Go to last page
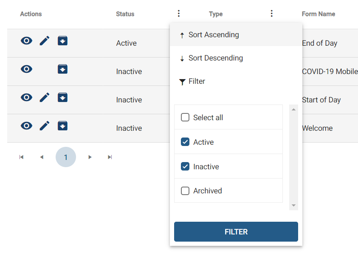This screenshot has height=256, width=358. (110, 157)
